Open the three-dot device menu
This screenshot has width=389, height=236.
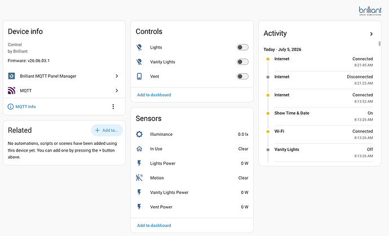tap(113, 106)
